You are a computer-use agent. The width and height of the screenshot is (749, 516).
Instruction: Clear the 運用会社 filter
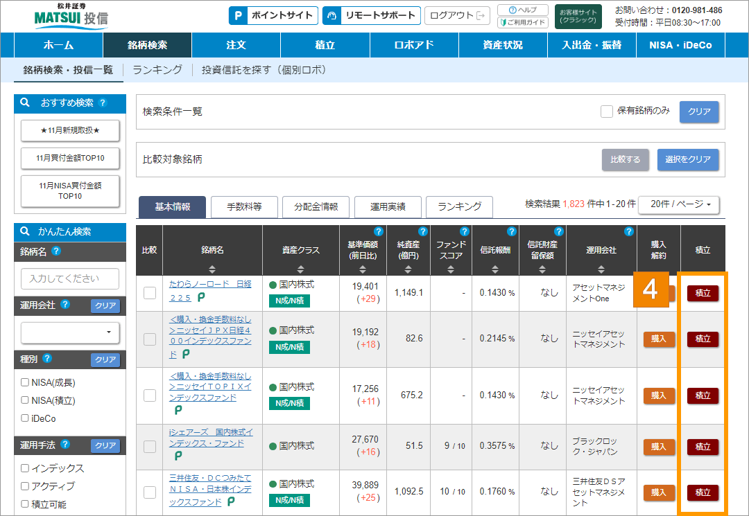pyautogui.click(x=105, y=305)
